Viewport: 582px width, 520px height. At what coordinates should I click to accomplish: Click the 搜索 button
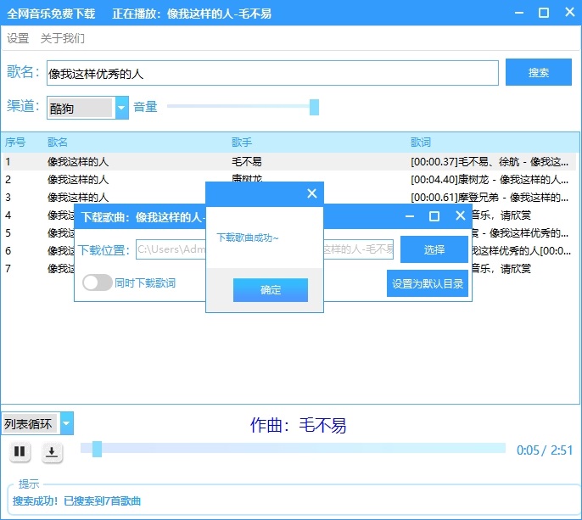(x=538, y=73)
